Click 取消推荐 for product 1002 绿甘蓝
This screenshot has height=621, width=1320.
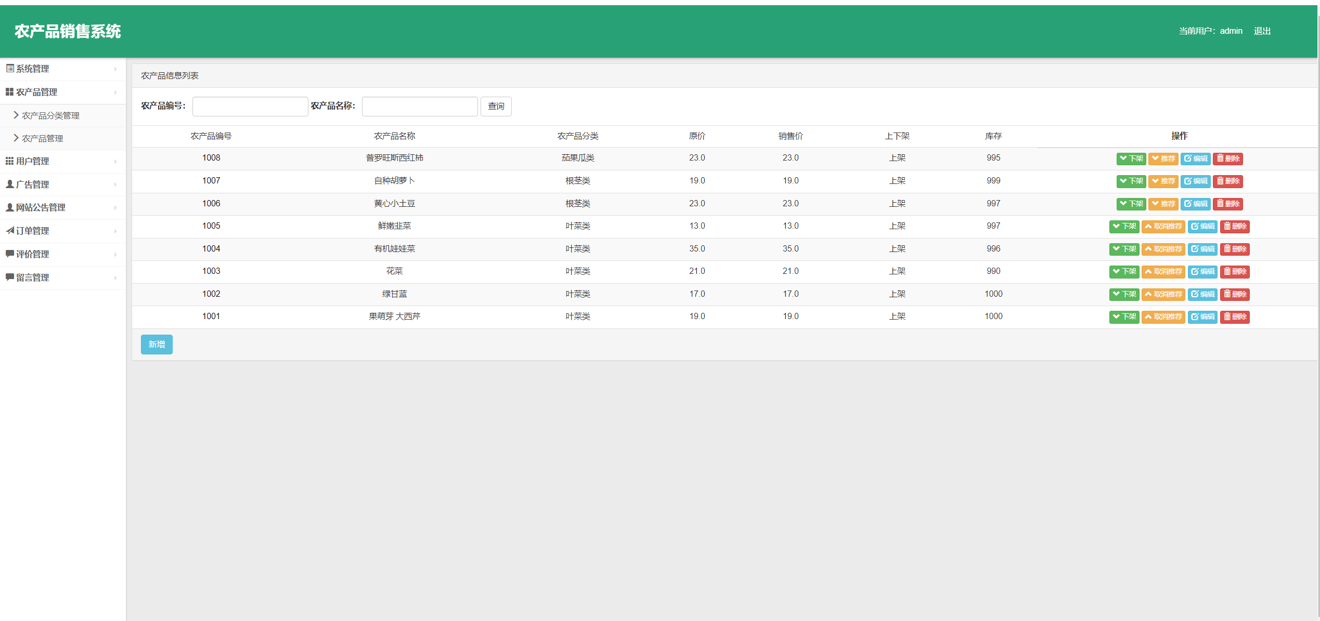tap(1163, 294)
